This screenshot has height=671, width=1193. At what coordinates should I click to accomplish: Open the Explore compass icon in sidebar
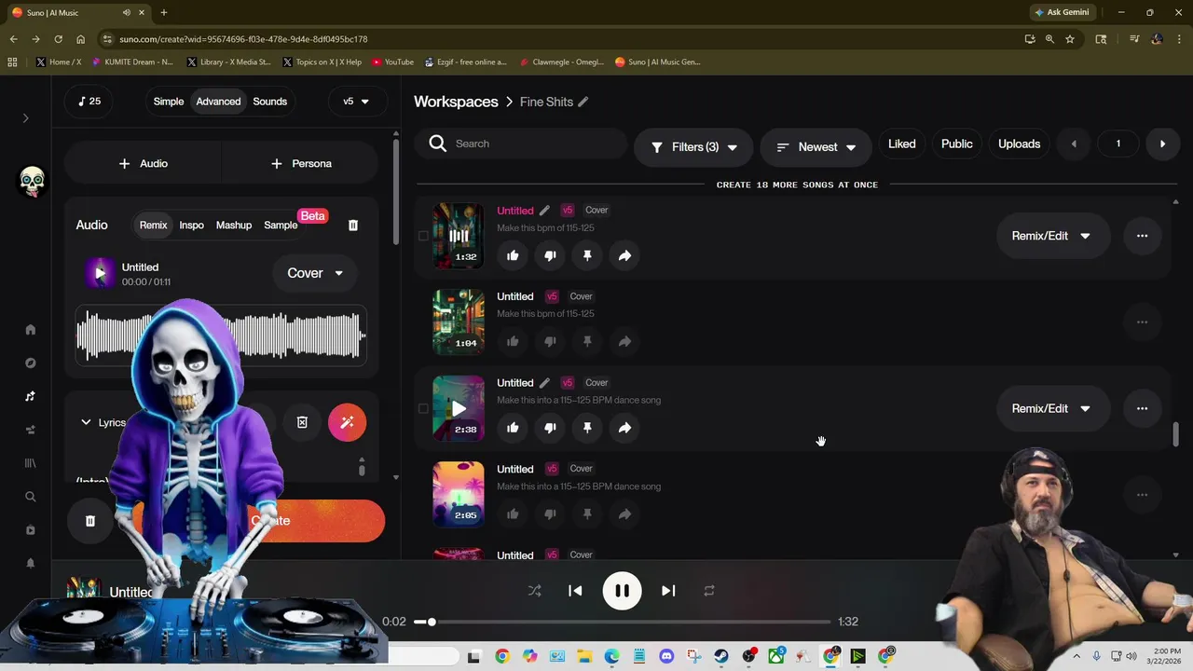pyautogui.click(x=30, y=363)
